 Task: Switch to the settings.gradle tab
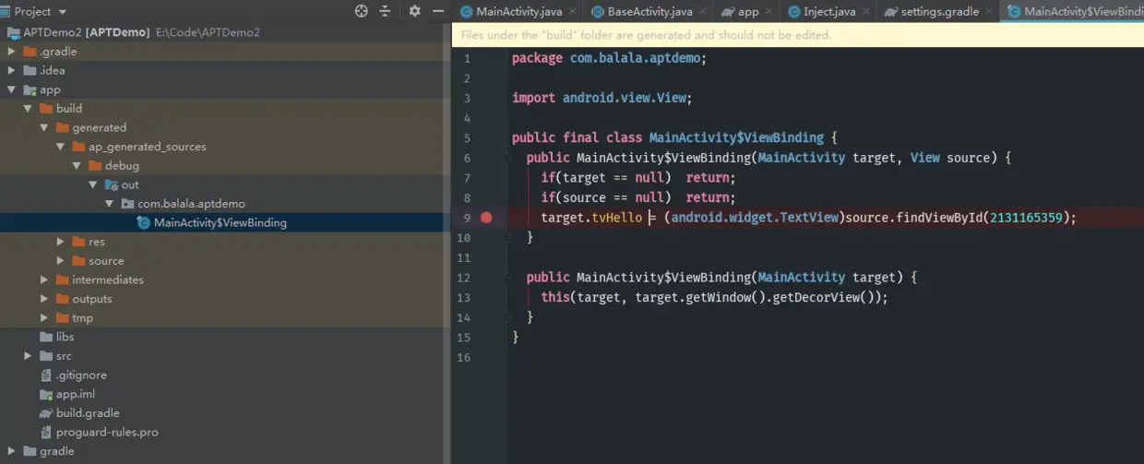938,12
